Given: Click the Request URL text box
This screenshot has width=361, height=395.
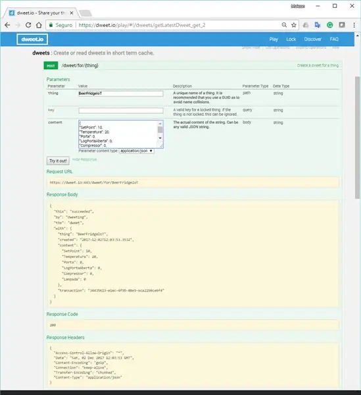Looking at the screenshot, I should [x=193, y=182].
